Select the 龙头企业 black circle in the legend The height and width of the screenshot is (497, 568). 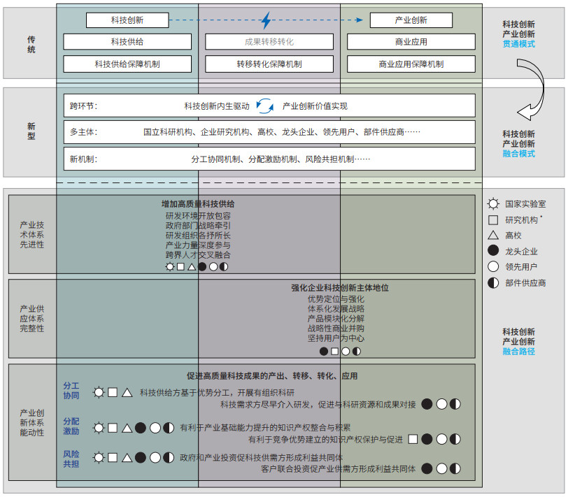493,251
